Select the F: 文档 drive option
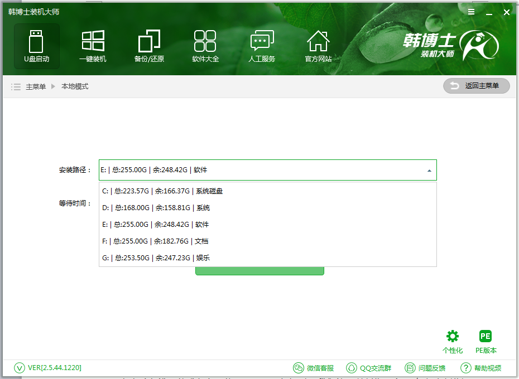The image size is (519, 379). click(x=267, y=241)
